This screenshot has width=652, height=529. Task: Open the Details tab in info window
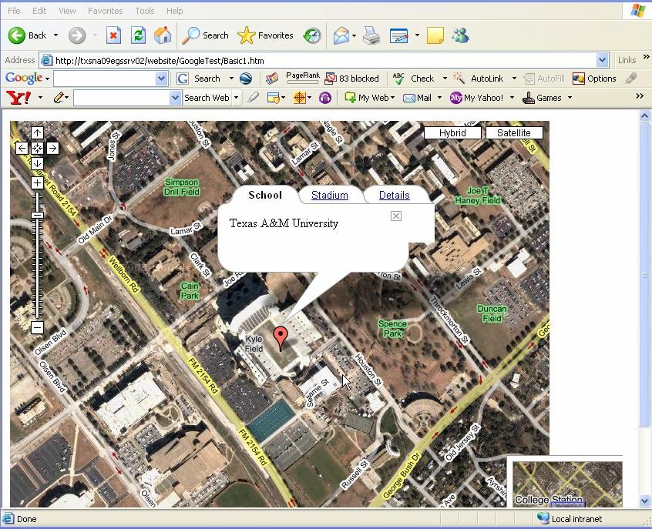coord(394,196)
